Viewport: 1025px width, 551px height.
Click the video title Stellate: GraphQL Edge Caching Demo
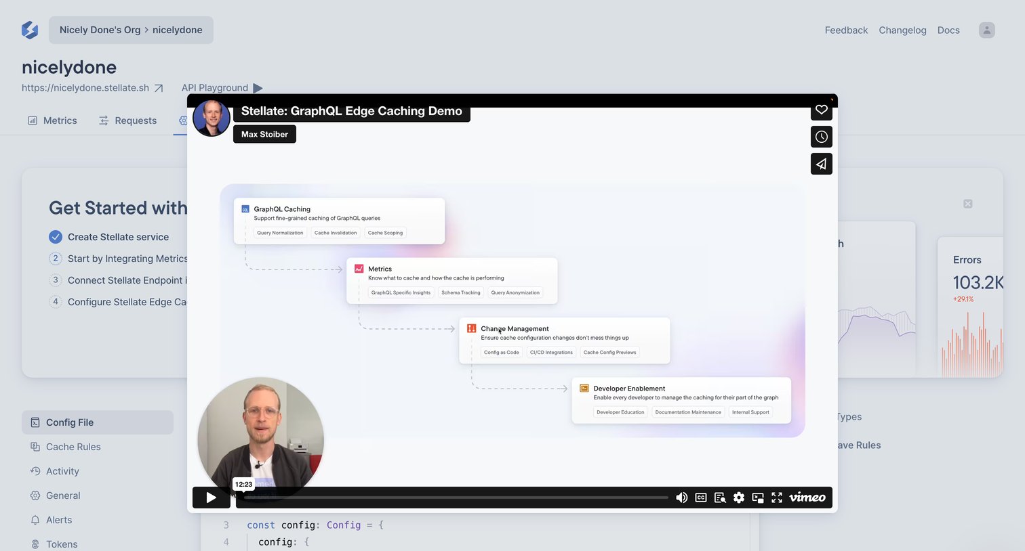point(351,111)
